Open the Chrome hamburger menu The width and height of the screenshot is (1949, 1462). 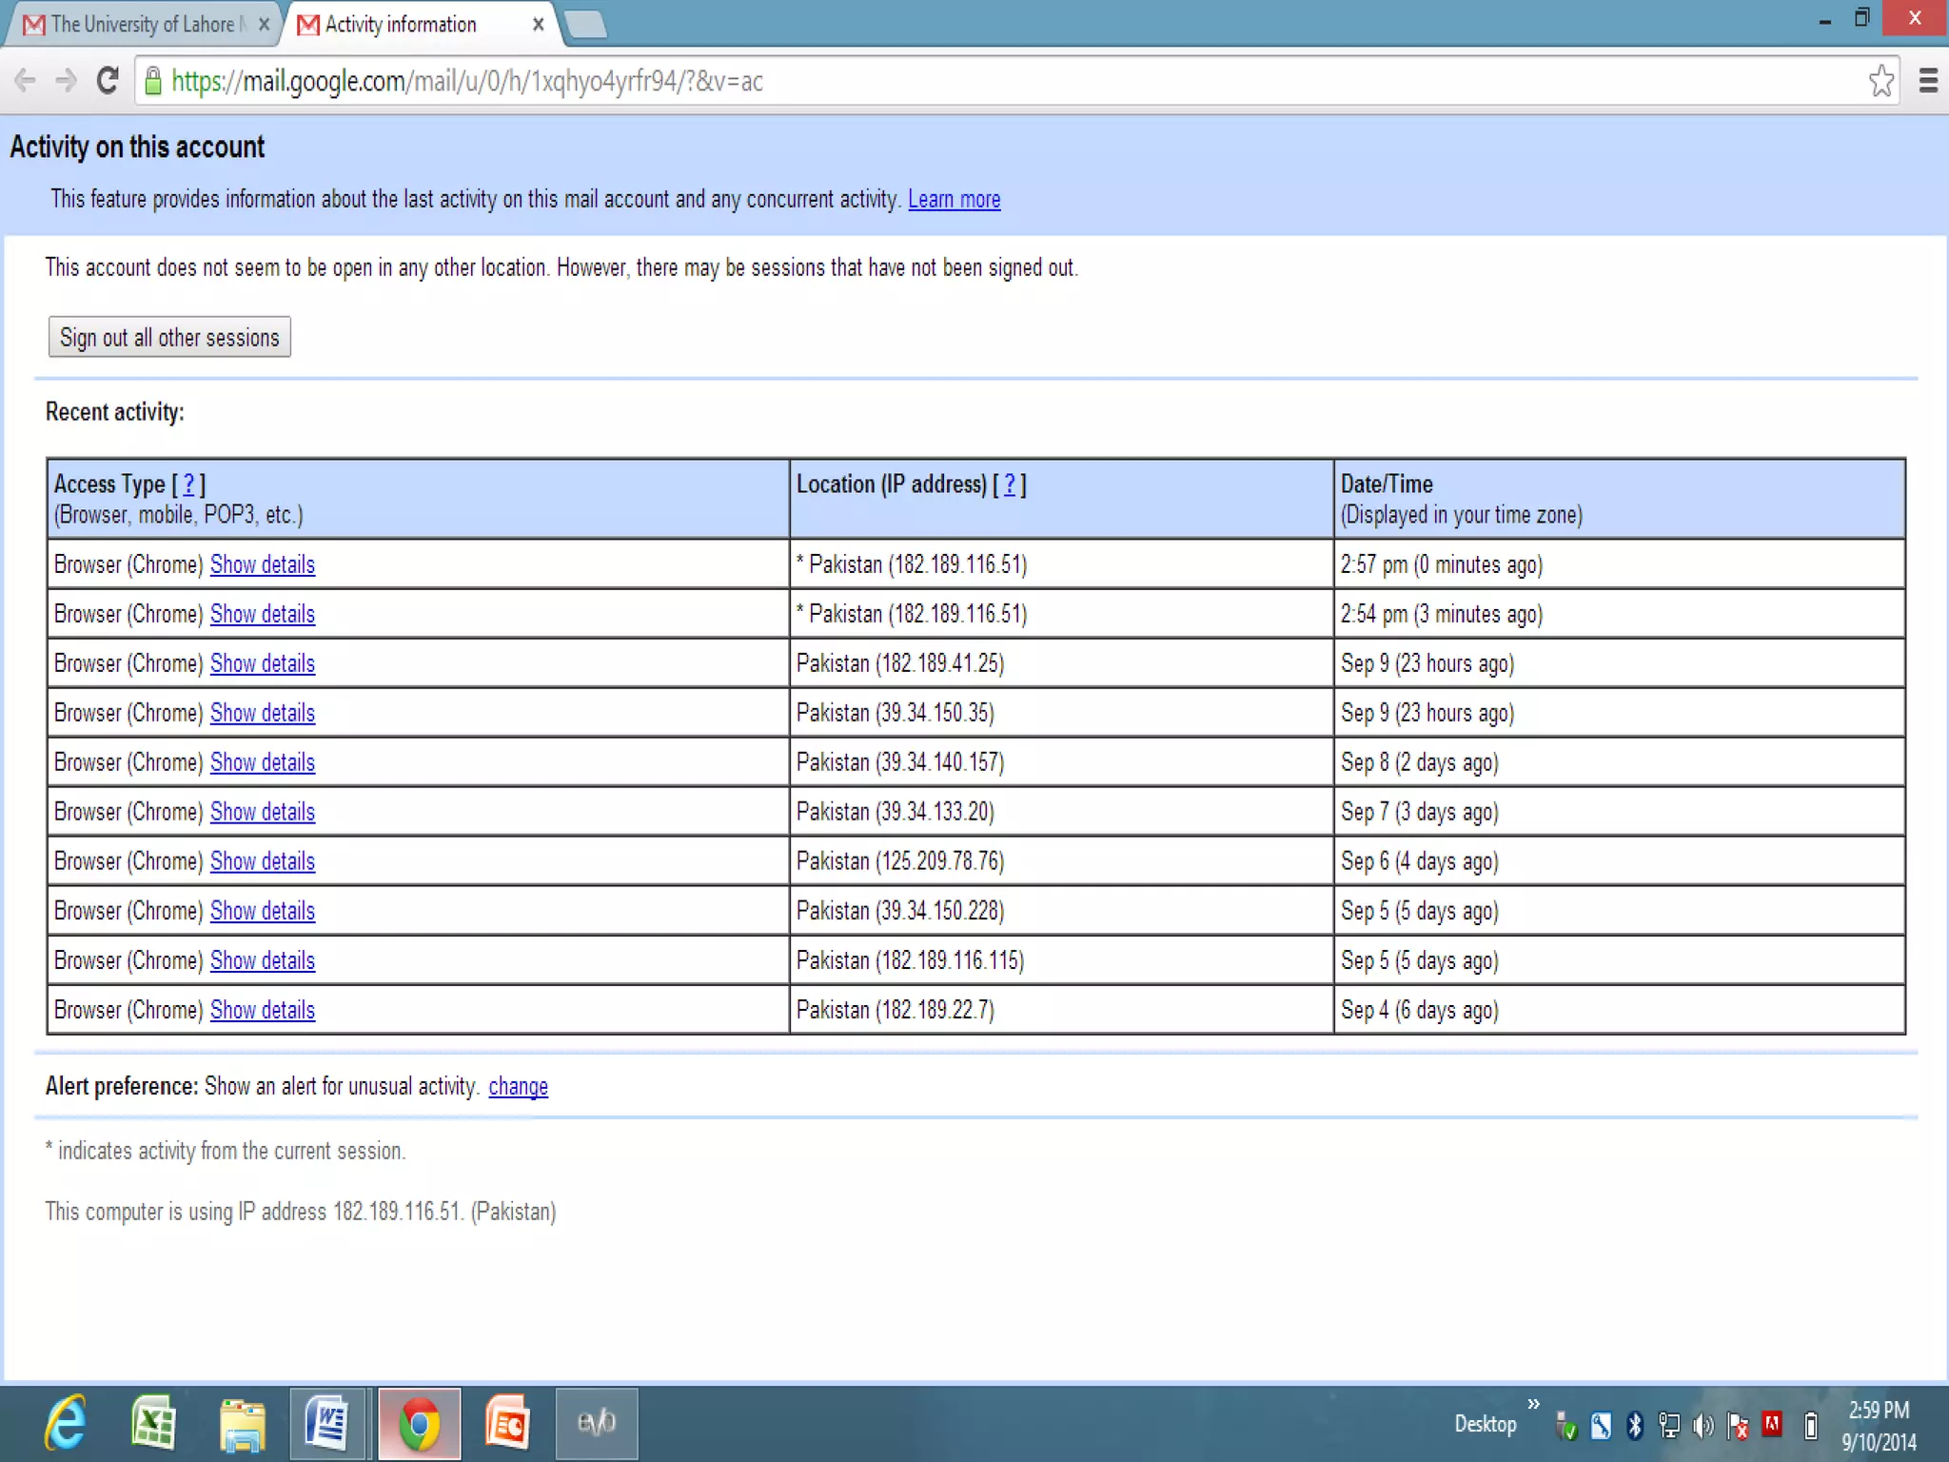(1928, 81)
